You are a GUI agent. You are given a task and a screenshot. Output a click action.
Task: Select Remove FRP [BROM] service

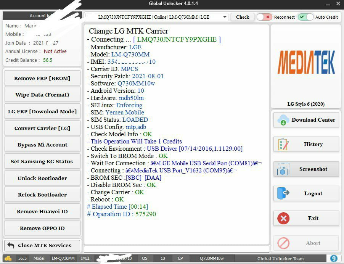(42, 78)
